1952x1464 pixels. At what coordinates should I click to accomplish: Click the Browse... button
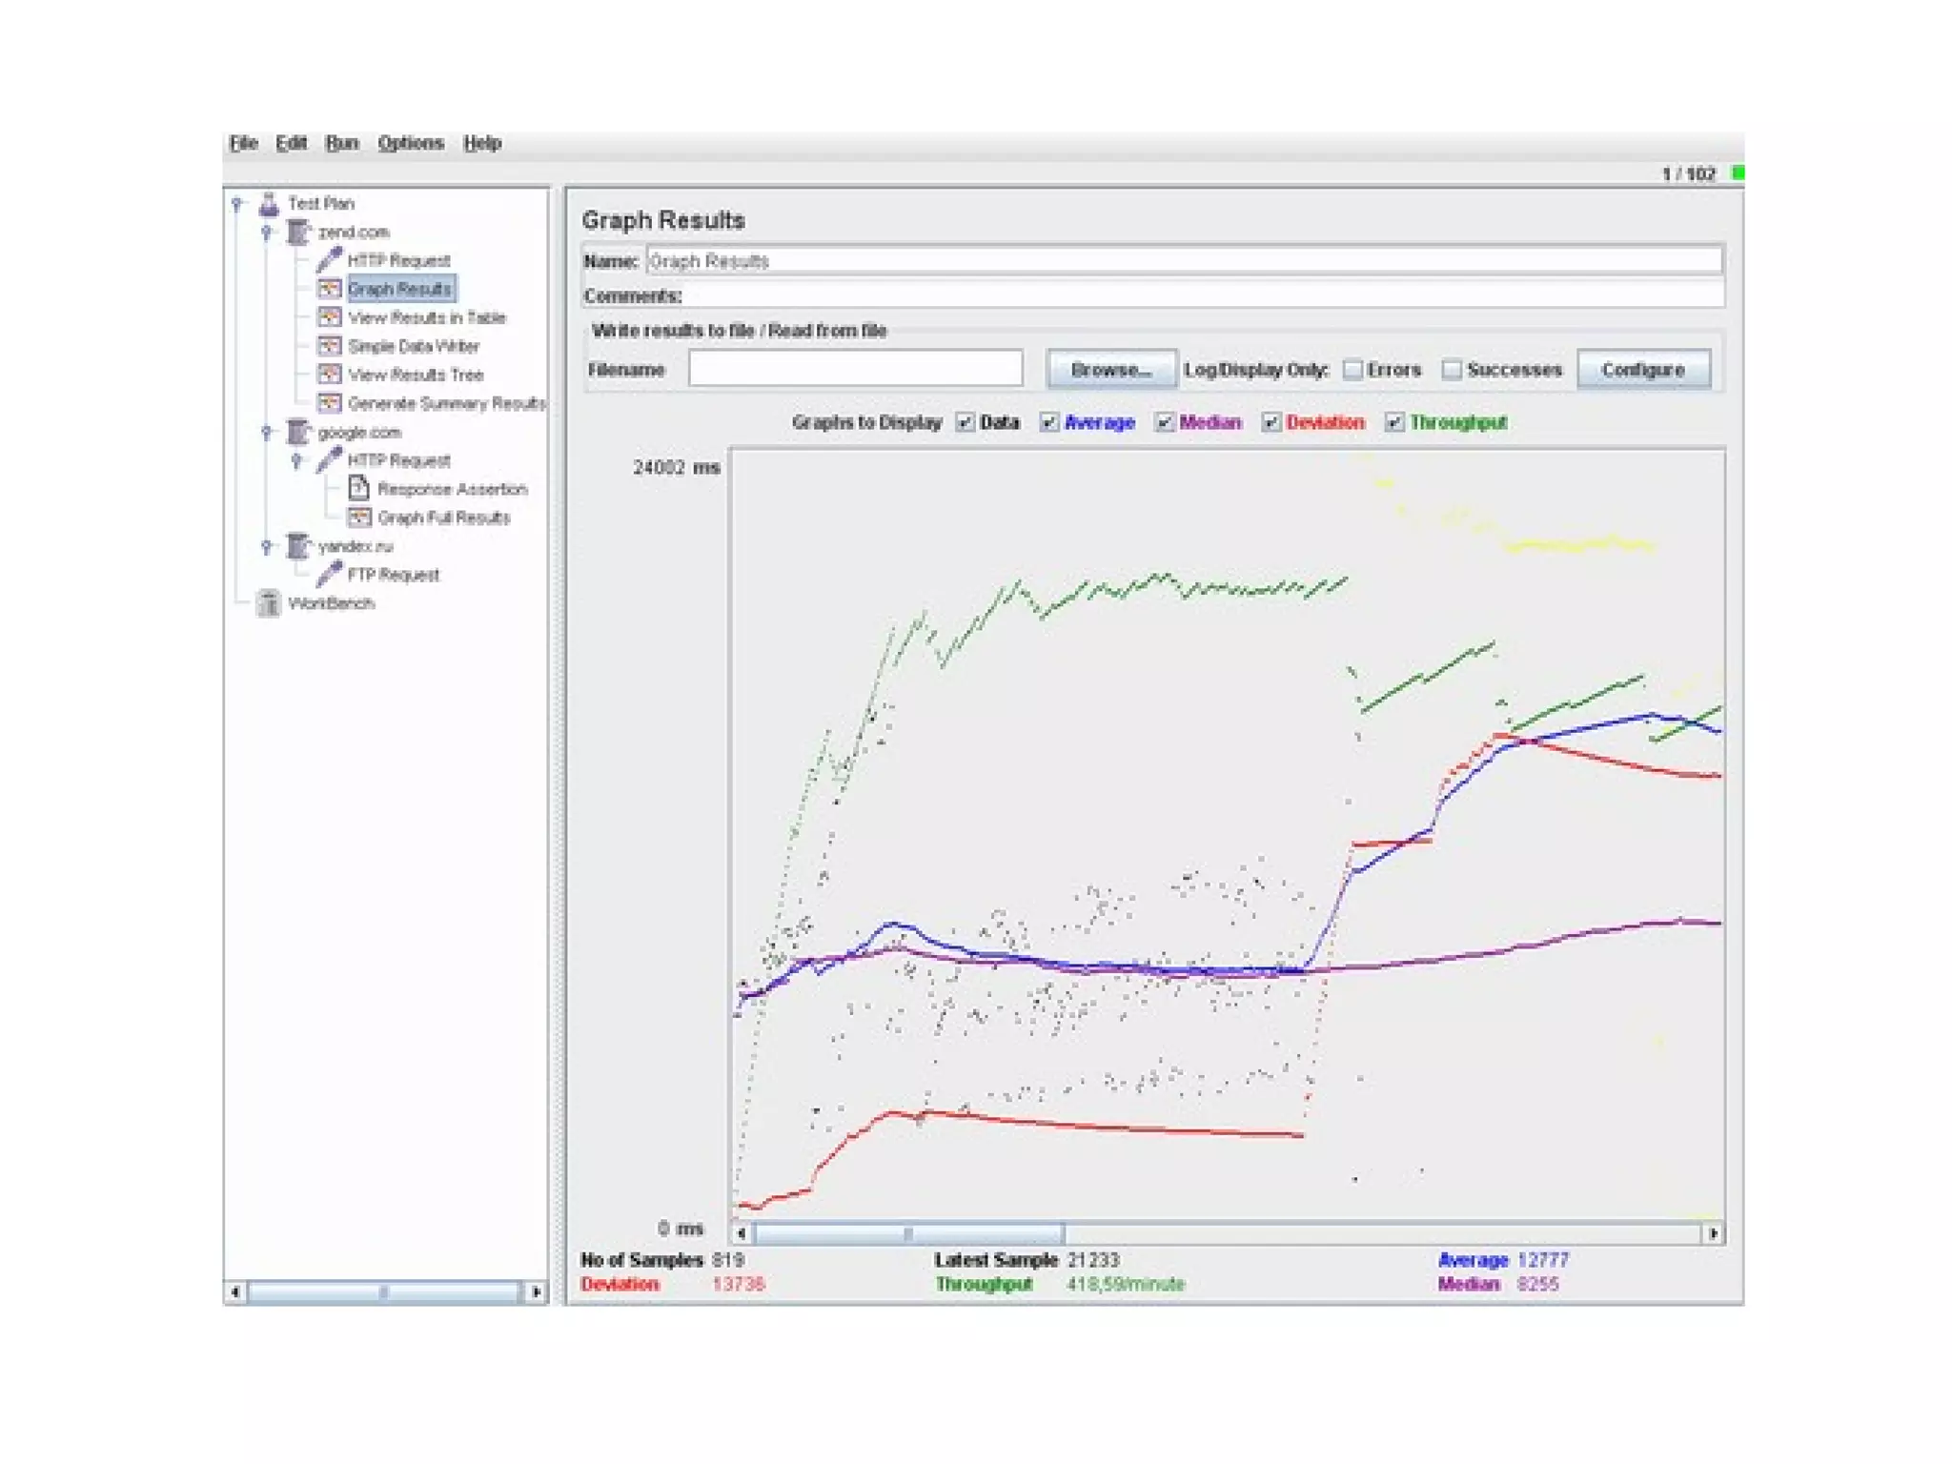pyautogui.click(x=1110, y=370)
